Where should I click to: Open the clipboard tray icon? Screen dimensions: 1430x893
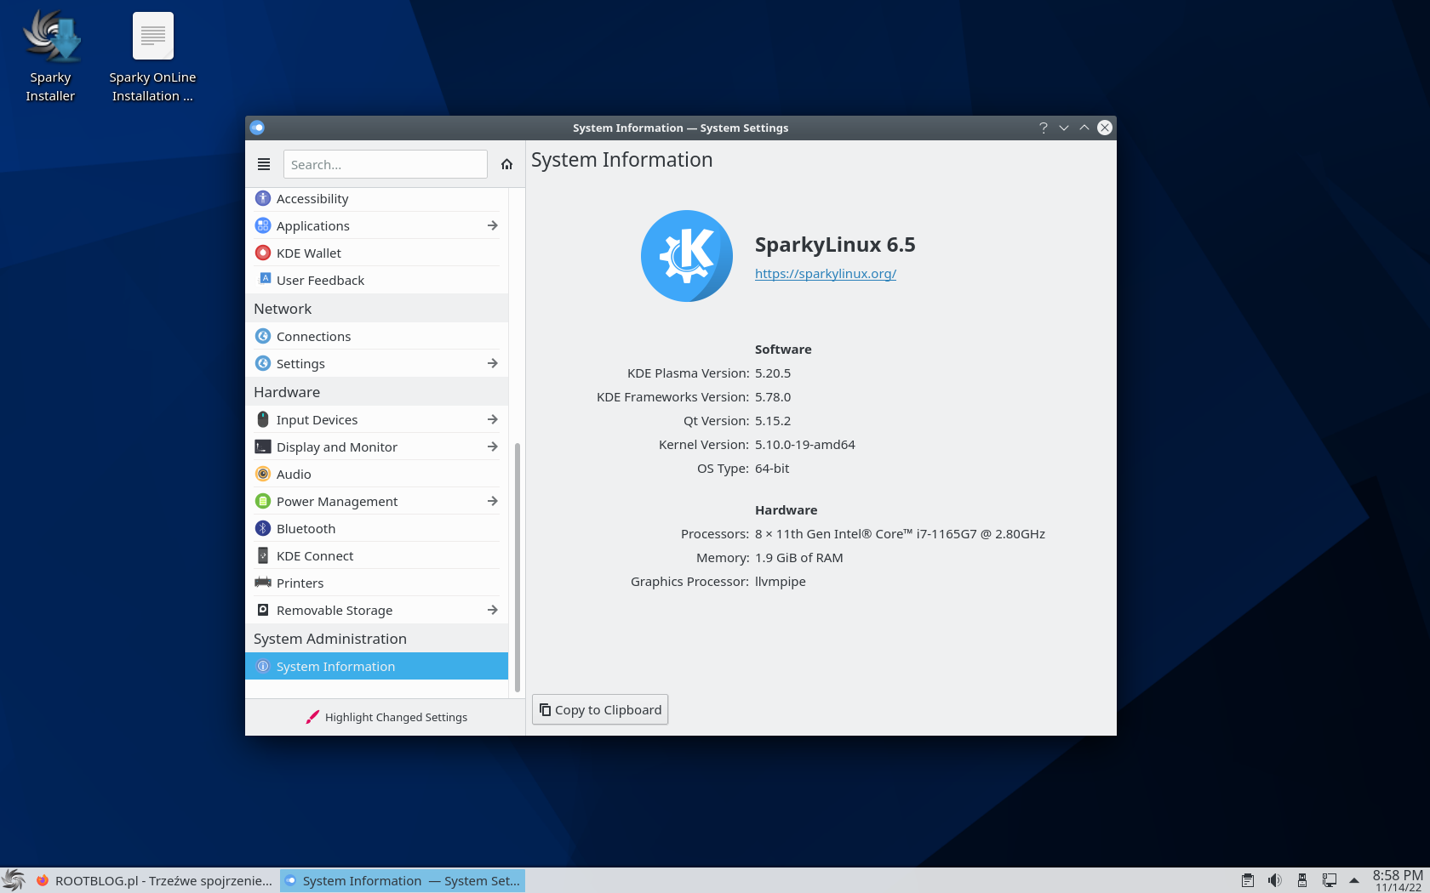[1247, 880]
